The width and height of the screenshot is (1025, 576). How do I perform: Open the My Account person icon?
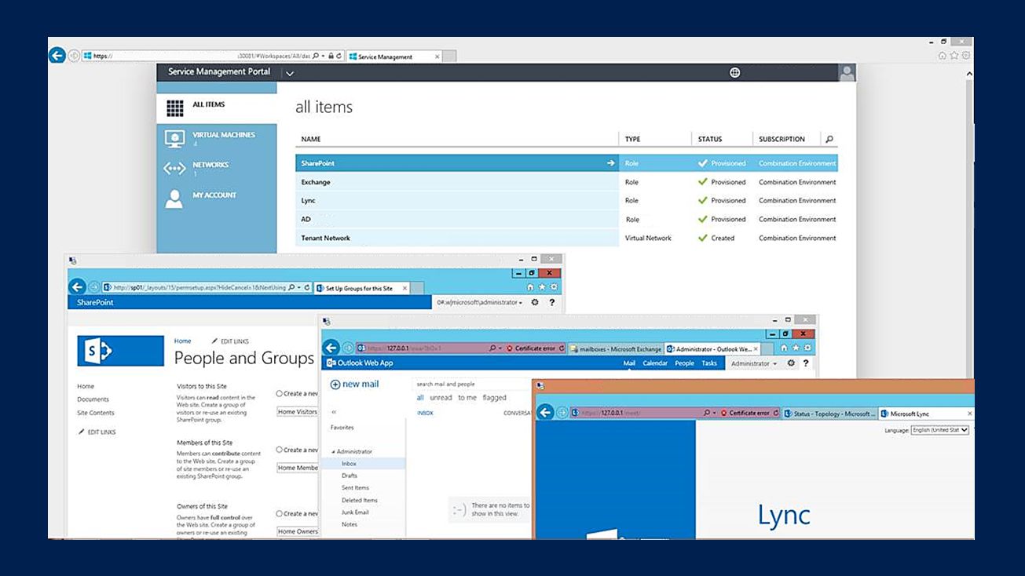pyautogui.click(x=174, y=199)
